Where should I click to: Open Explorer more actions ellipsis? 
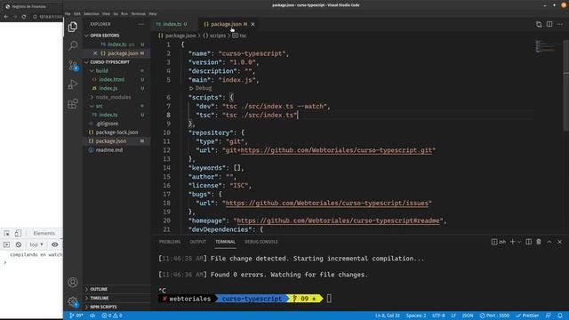140,24
